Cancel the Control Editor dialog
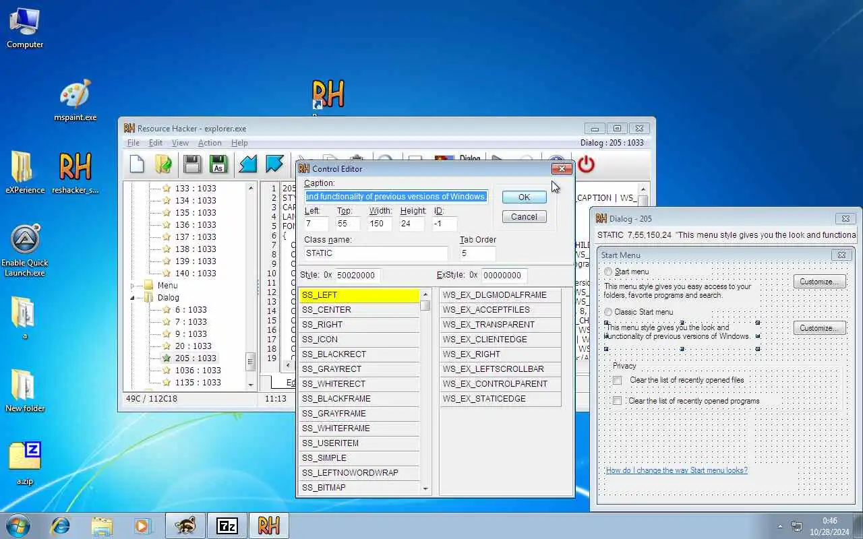Viewport: 863px width, 539px height. pos(525,217)
